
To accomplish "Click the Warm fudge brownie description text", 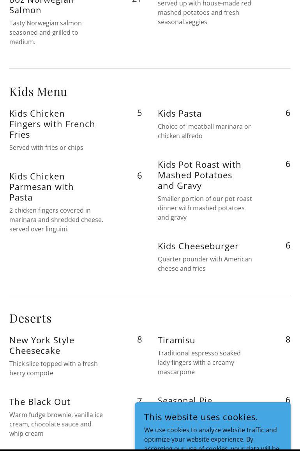I will tap(56, 424).
